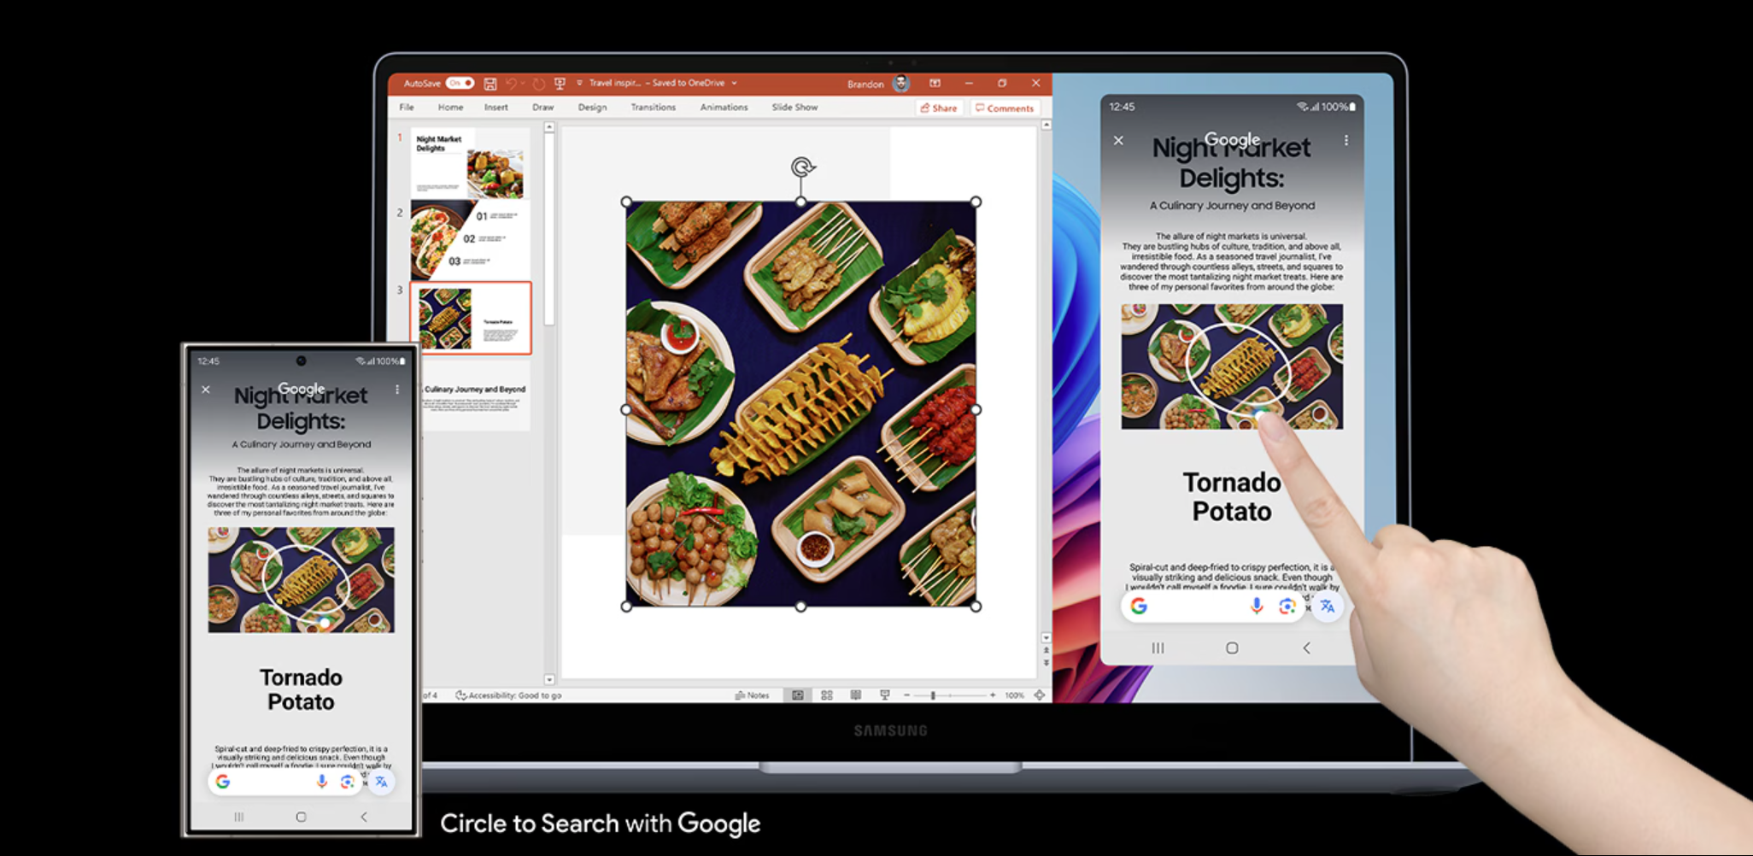The width and height of the screenshot is (1753, 856).
Task: Open the Transitions tab
Action: click(x=653, y=108)
